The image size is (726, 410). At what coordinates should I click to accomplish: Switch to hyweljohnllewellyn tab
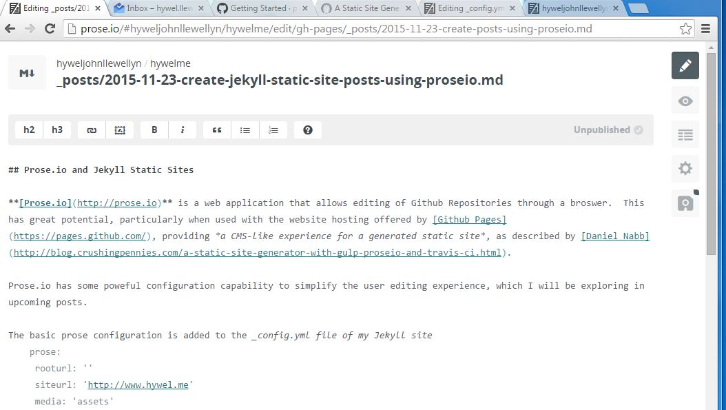pos(573,8)
